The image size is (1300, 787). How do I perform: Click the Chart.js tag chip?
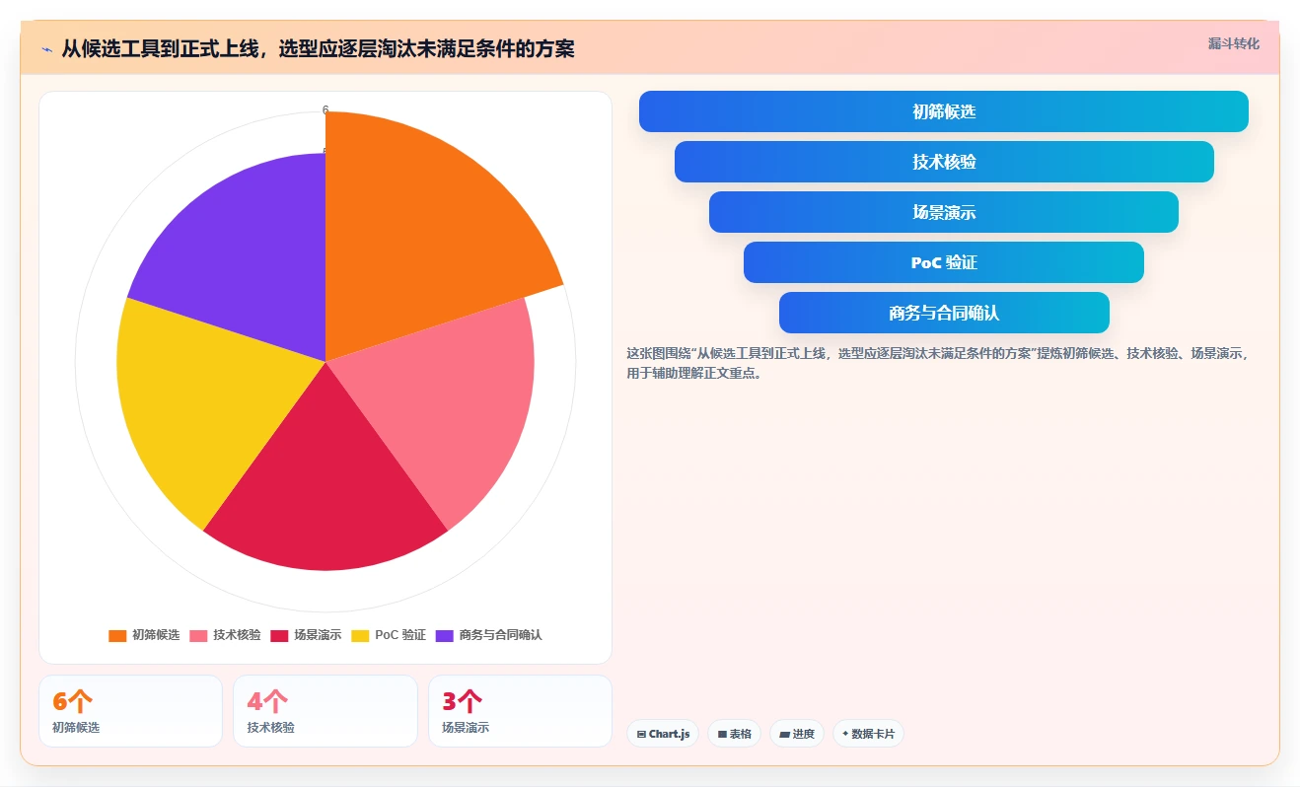click(x=663, y=734)
